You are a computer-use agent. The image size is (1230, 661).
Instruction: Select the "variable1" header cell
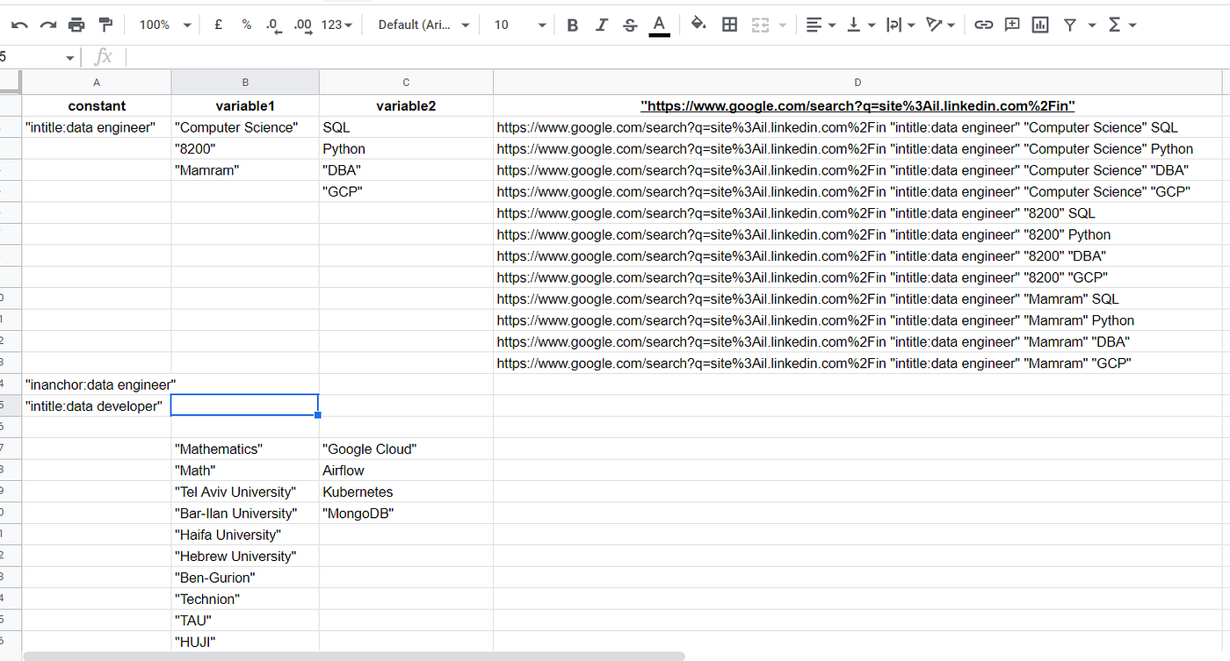coord(245,106)
